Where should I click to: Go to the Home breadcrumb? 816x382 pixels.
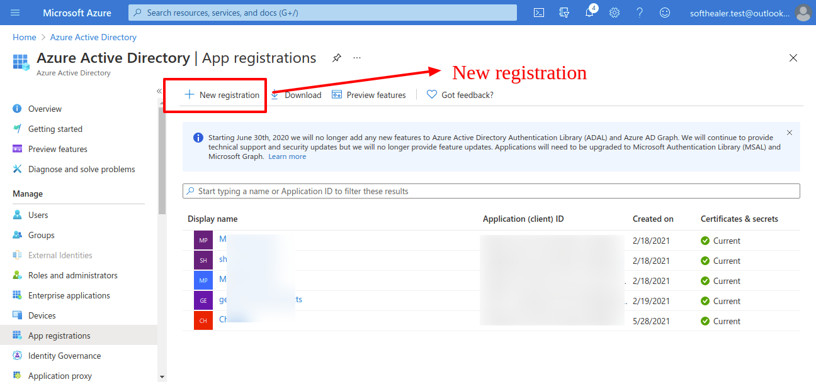coord(25,37)
